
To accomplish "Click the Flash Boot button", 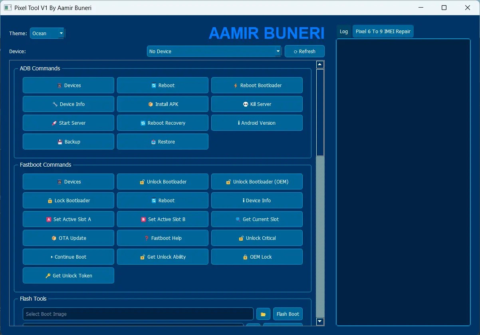I will point(288,314).
